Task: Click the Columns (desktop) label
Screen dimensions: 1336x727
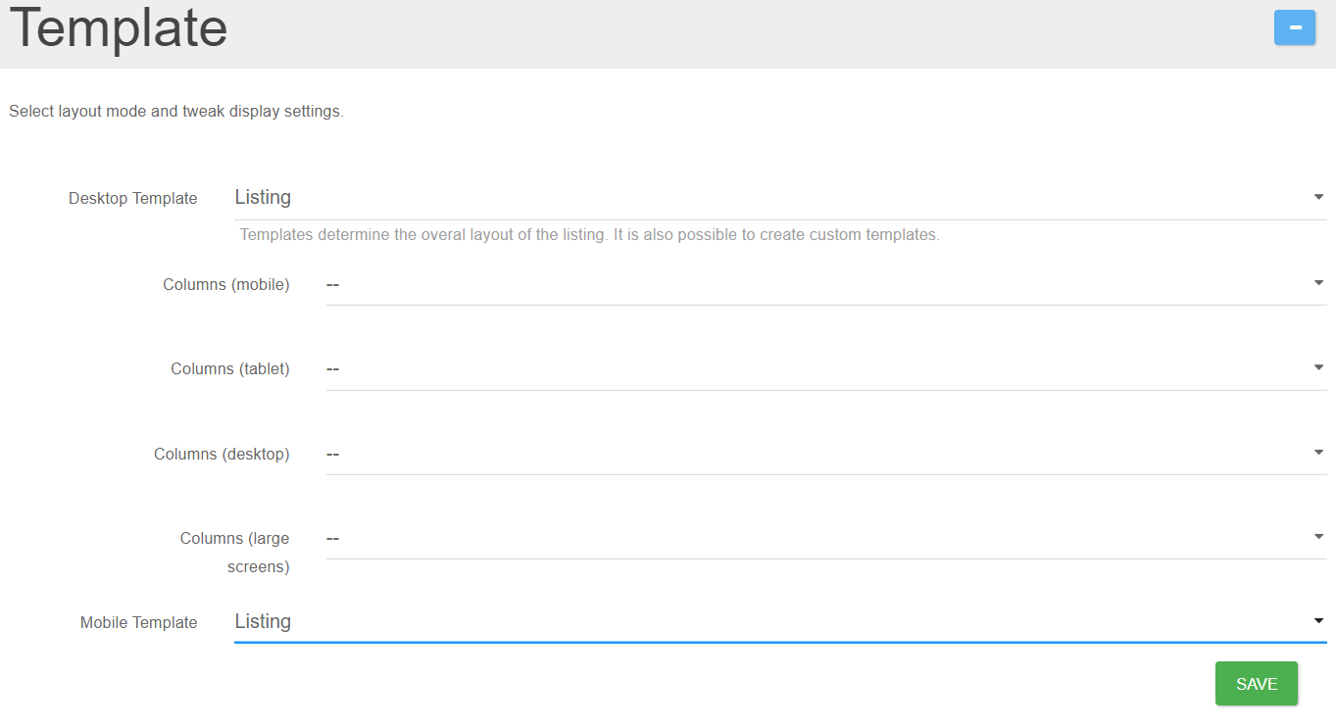Action: tap(222, 454)
